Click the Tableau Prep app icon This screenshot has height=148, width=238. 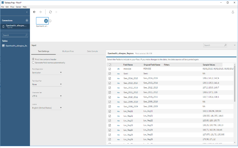3,3
